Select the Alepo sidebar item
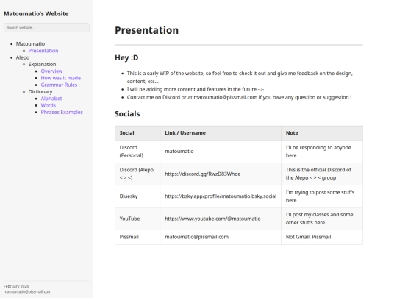The height and width of the screenshot is (298, 397). tap(23, 57)
